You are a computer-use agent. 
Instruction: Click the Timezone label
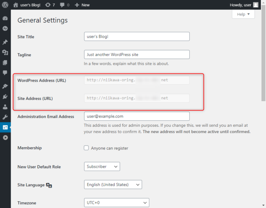(x=27, y=203)
